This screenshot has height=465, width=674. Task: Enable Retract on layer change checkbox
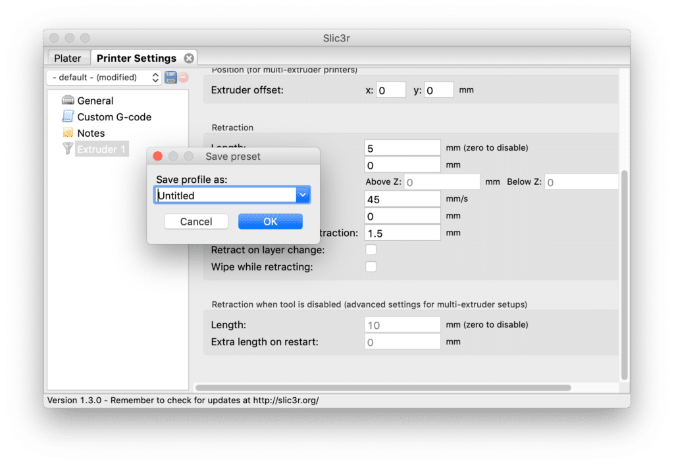[x=371, y=250]
